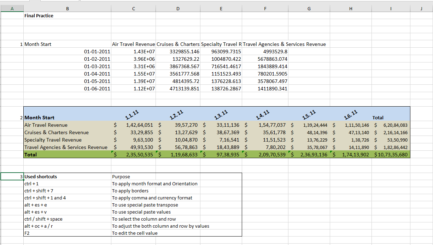This screenshot has width=433, height=245.
Task: Select the 'alt + oc + a / r' shortcut cell
Action: [x=68, y=226]
